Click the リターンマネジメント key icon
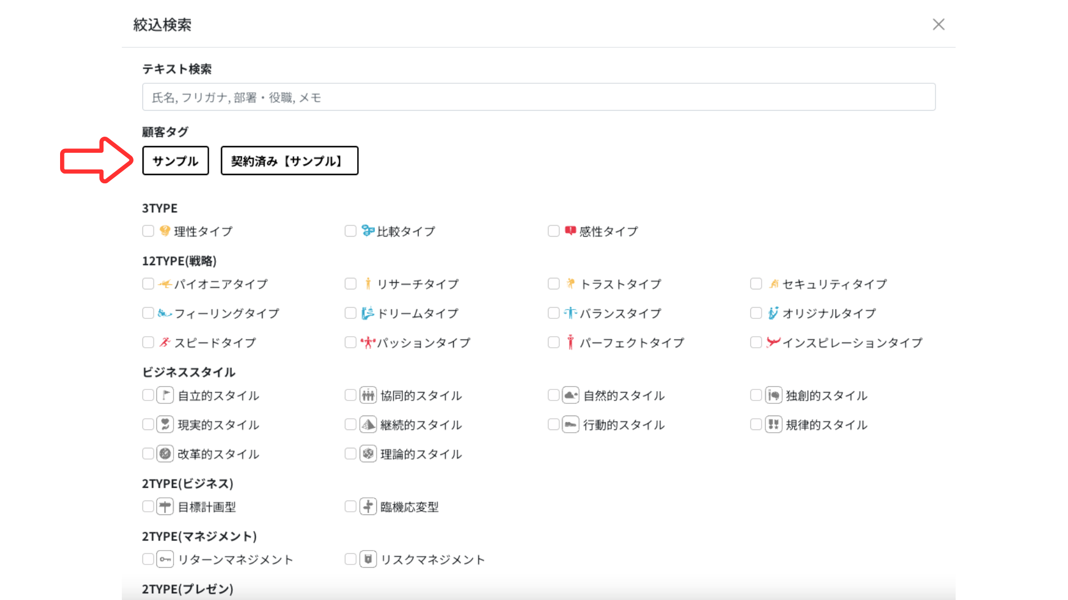The height and width of the screenshot is (600, 1068). point(165,559)
